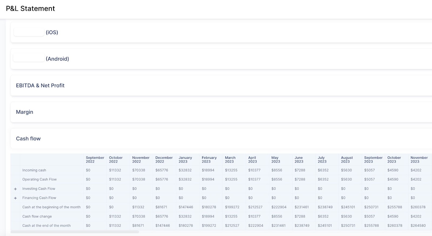Viewport: 432px width, 236px height.
Task: Open the (Android) section panel
Action: pyautogui.click(x=57, y=59)
